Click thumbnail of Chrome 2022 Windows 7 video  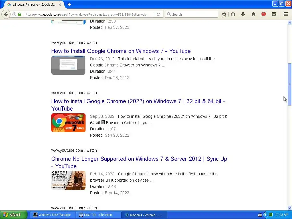(68, 123)
